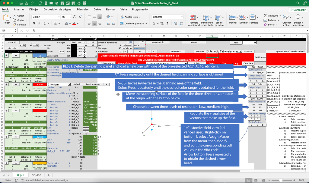Click the Autosuma sigma icon

(265, 16)
